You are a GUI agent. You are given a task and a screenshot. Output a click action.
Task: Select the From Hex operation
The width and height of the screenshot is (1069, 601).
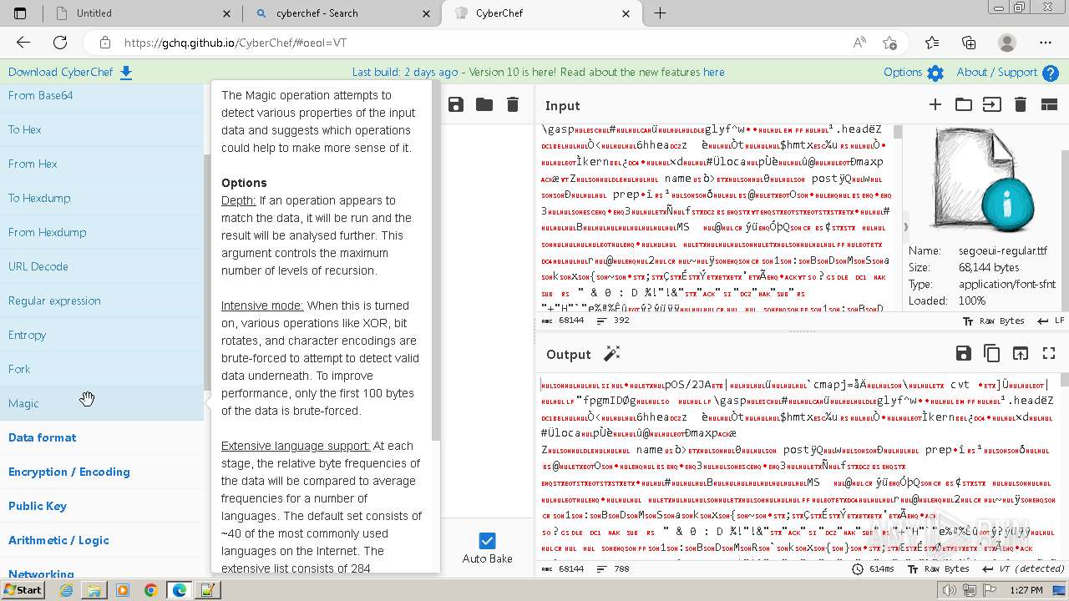coord(102,164)
